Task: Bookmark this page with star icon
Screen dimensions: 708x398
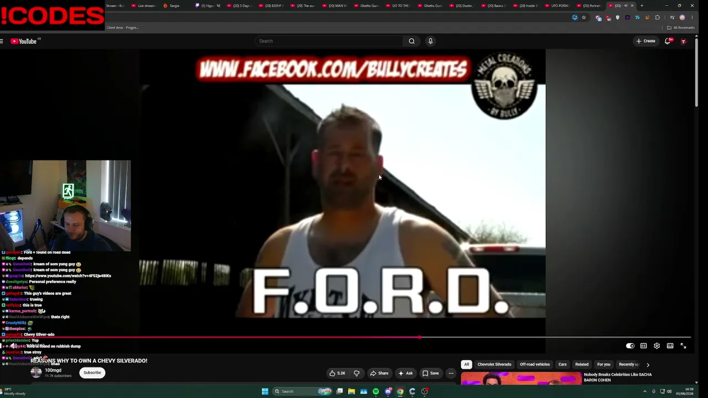Action: tap(584, 18)
